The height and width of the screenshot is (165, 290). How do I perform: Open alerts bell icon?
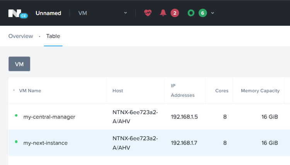point(163,13)
